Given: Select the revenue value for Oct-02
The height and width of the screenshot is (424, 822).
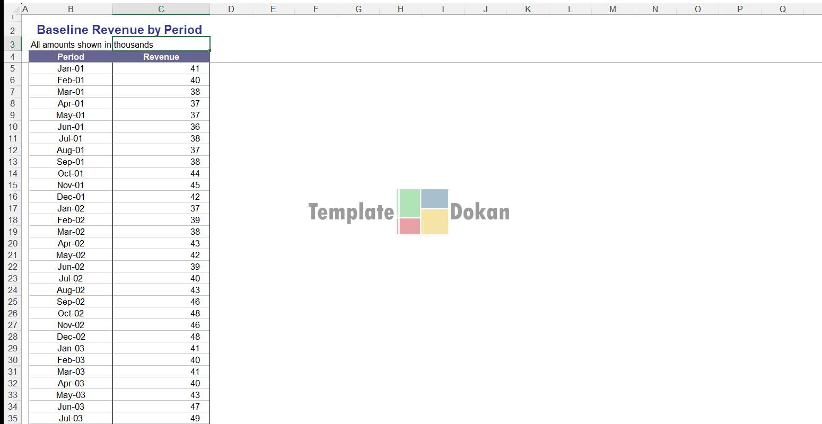Looking at the screenshot, I should point(161,313).
